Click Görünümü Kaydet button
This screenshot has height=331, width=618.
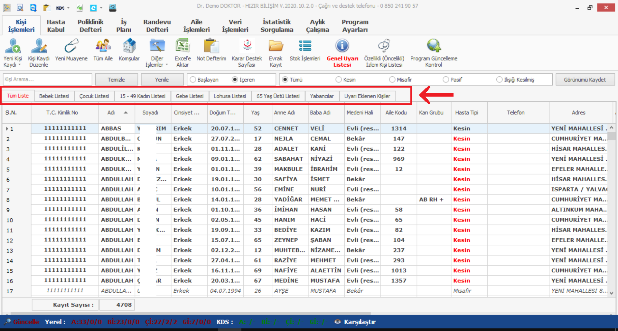pos(585,80)
